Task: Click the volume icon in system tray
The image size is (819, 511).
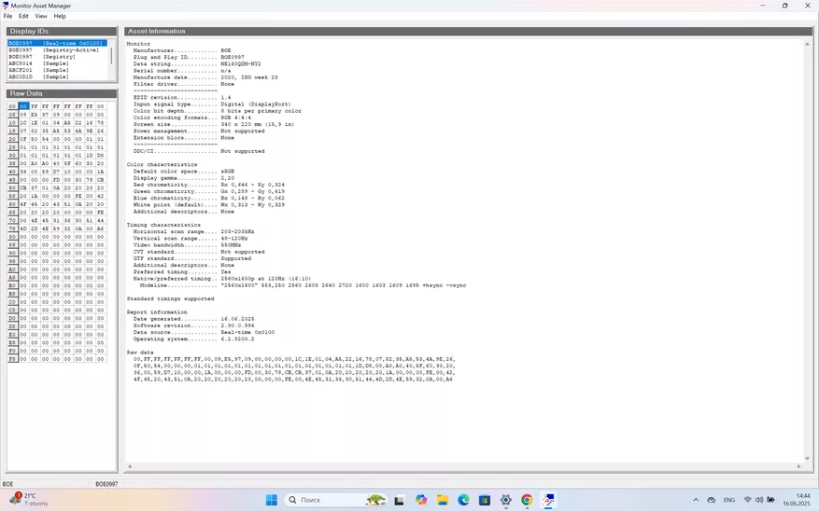Action: pyautogui.click(x=759, y=500)
